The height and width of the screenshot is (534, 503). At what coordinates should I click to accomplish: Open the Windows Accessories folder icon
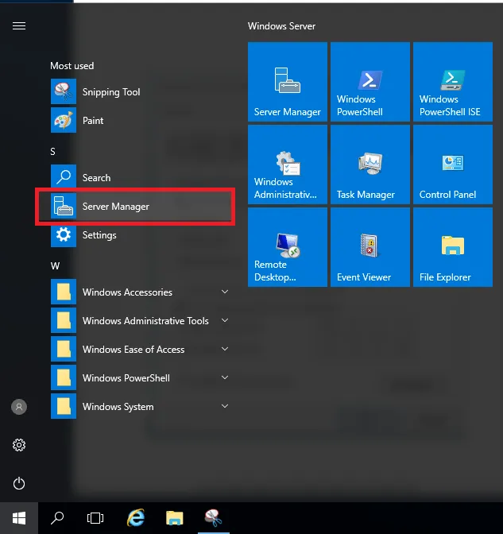point(64,292)
